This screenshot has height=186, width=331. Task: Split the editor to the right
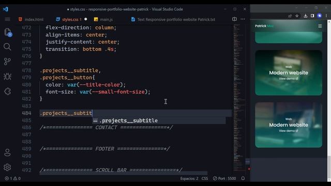[234, 19]
